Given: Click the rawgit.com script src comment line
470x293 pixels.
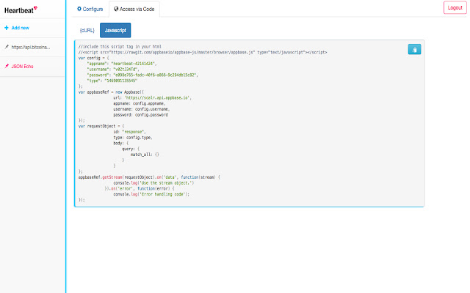Looking at the screenshot, I should tap(203, 52).
